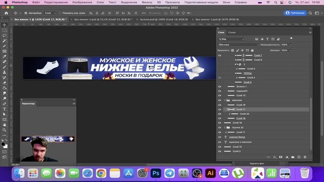The image size is (324, 182).
Task: Expand the Группа 22 layer group
Action: pyautogui.click(x=225, y=127)
